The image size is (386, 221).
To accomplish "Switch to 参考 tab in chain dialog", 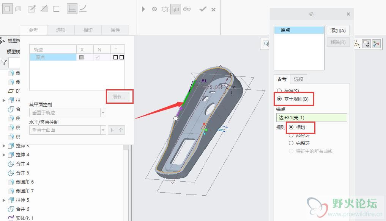I will pyautogui.click(x=282, y=79).
